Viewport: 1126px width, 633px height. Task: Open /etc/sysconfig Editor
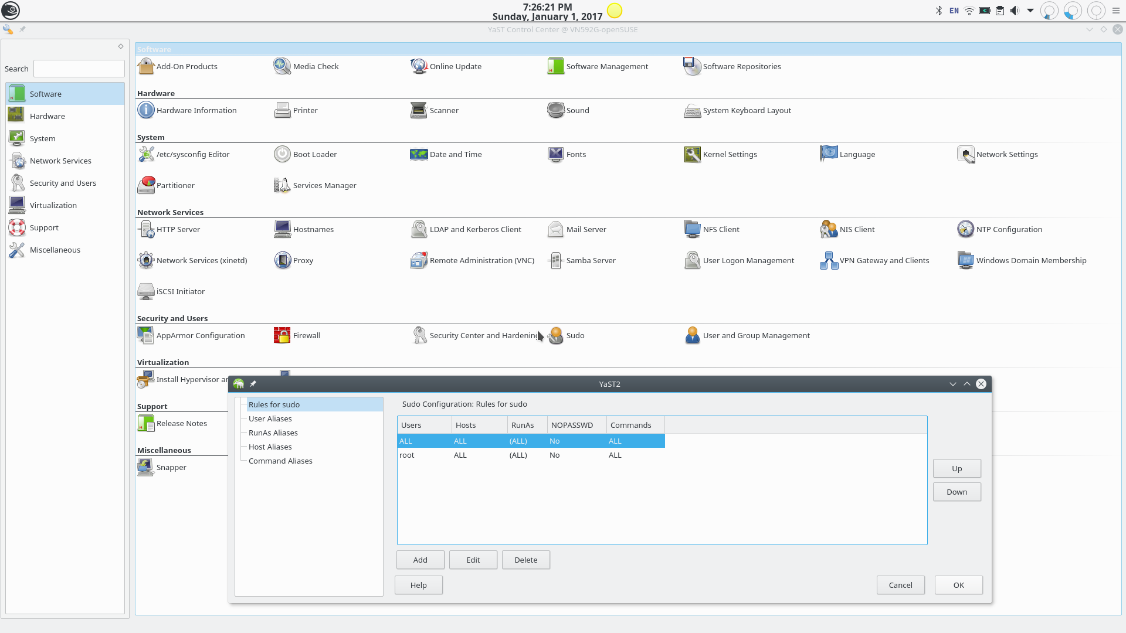[x=183, y=154]
